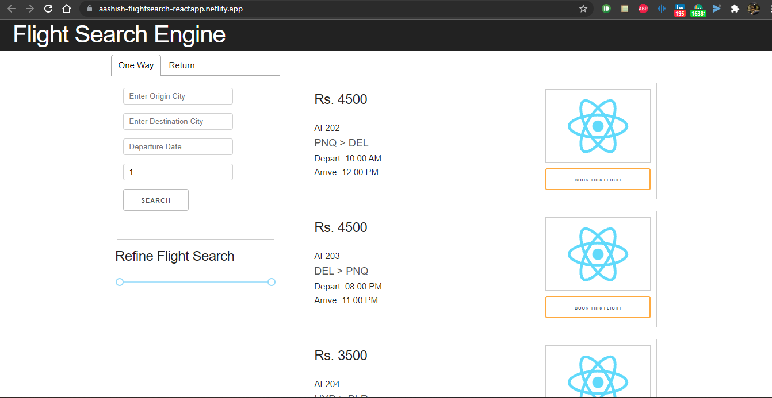Switch to the Return tab

point(181,65)
